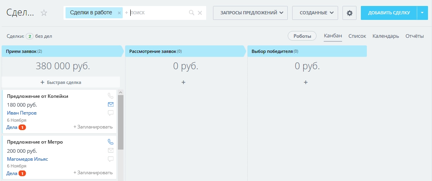
Task: Expand arrow next to Добавить сделку
Action: coord(422,13)
